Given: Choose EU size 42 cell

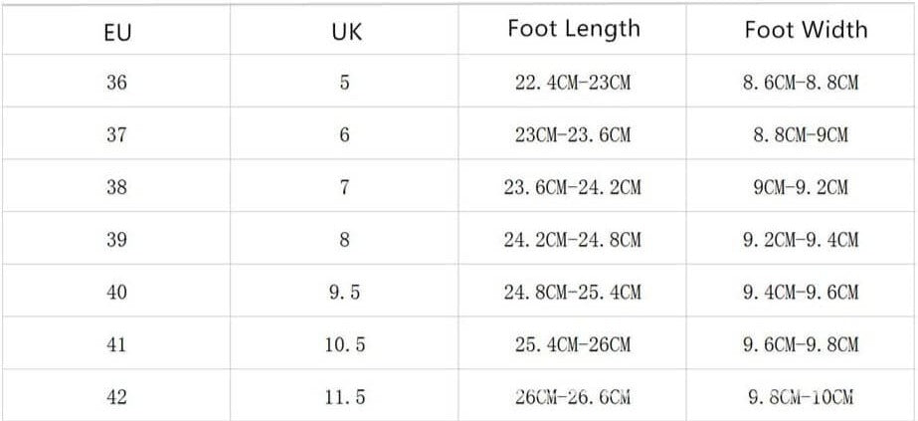Looking at the screenshot, I should [116, 397].
